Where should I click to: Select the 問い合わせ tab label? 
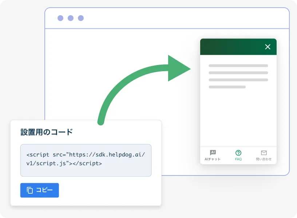[264, 159]
